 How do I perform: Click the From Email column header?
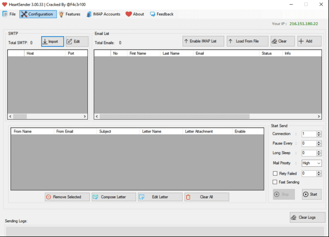pos(75,132)
